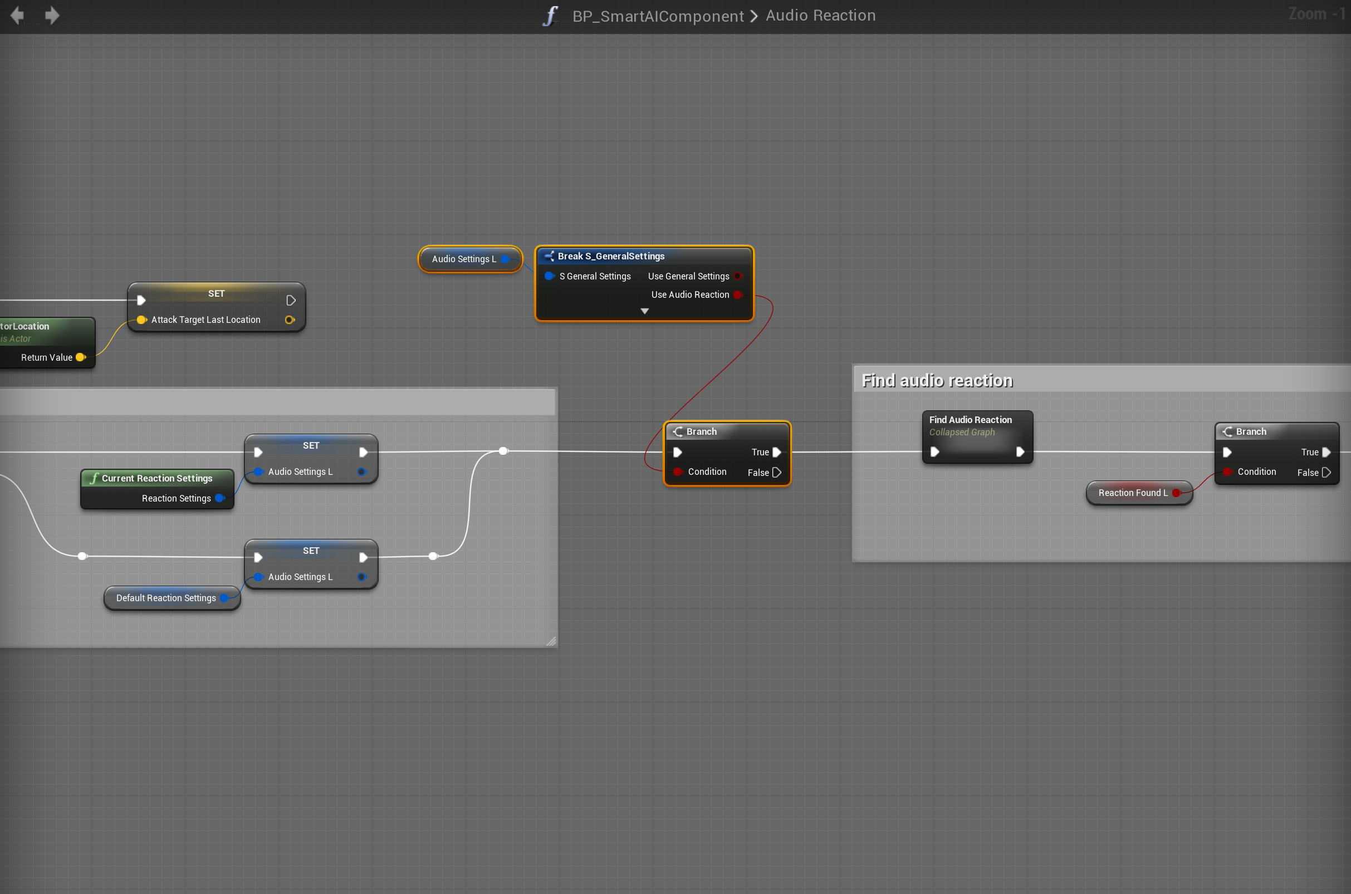Screen dimensions: 1351x894
Task: Click the Break S_GeneralSettings struct icon
Action: click(549, 256)
